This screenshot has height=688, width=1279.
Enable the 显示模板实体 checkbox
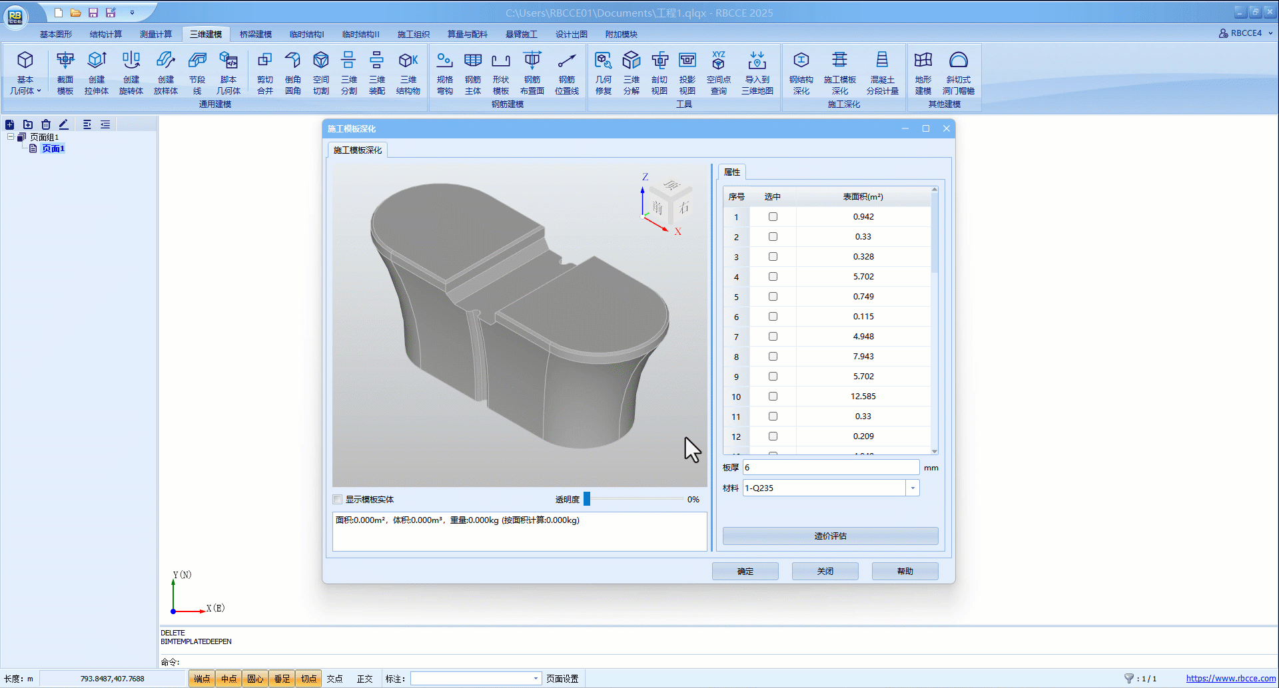tap(338, 500)
